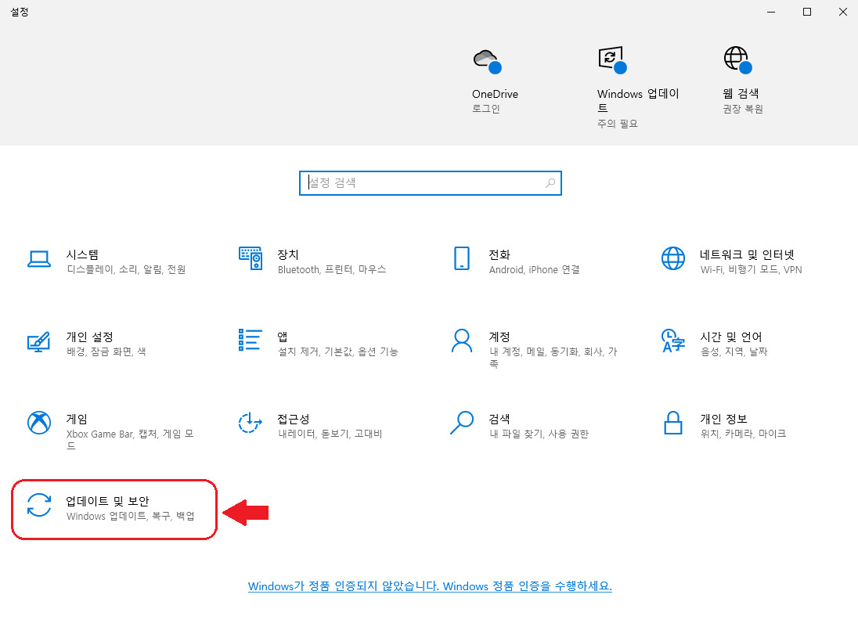Image resolution: width=858 pixels, height=627 pixels.
Task: Open the 개인 설정 category title
Action: pos(90,337)
